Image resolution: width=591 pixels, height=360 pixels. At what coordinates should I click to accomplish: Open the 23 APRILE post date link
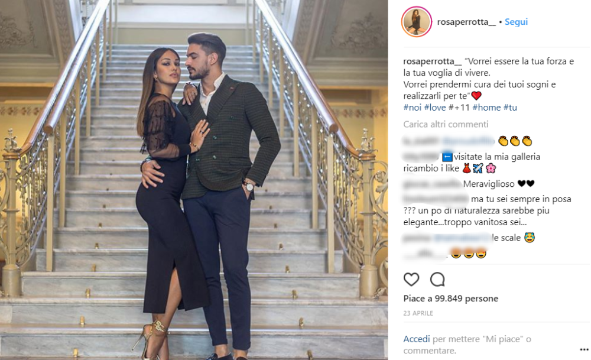pyautogui.click(x=418, y=313)
